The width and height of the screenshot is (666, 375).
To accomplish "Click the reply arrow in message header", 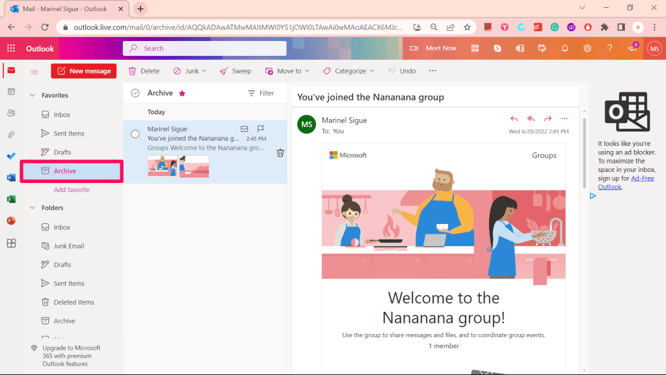I will coord(514,118).
